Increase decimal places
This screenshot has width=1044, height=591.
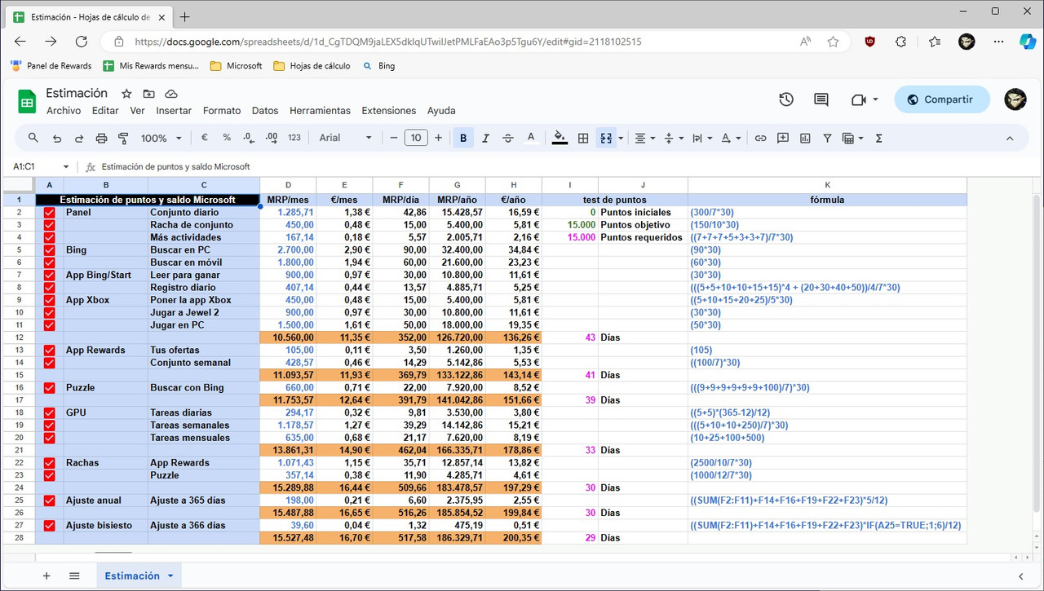(272, 138)
